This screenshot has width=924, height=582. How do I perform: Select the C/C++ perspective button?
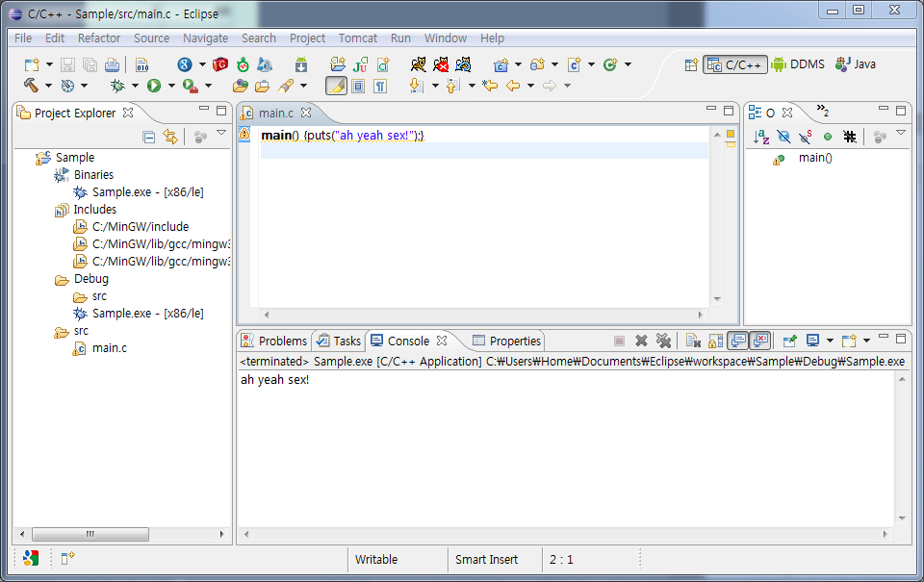tap(734, 64)
